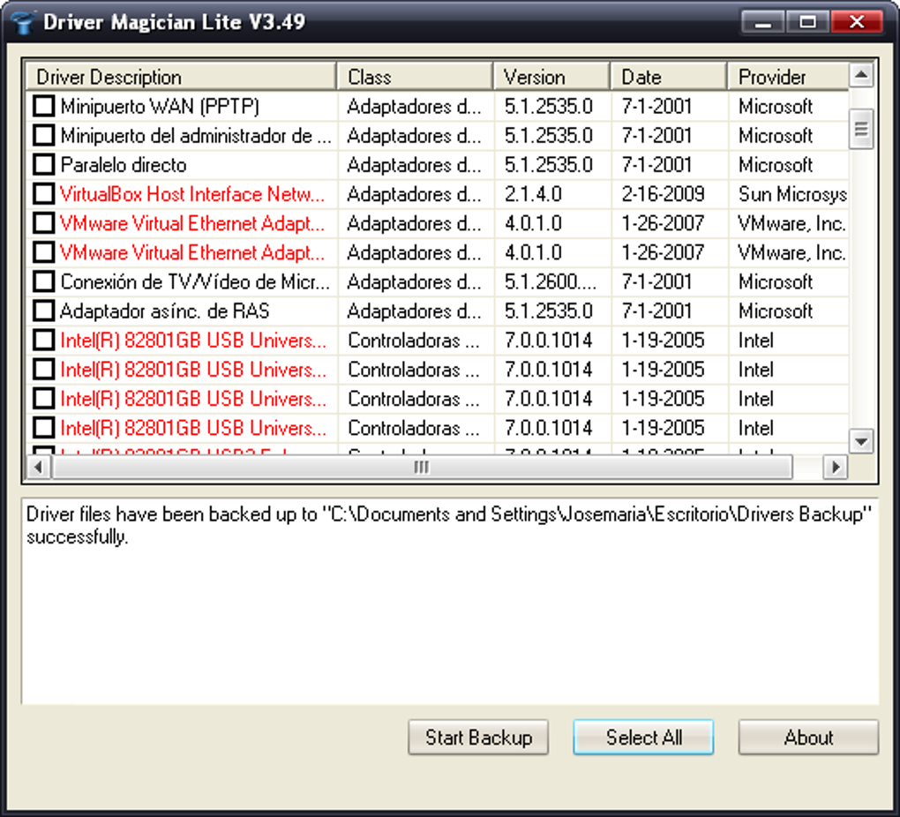Click the vertical scrollbar thumb

tap(861, 129)
